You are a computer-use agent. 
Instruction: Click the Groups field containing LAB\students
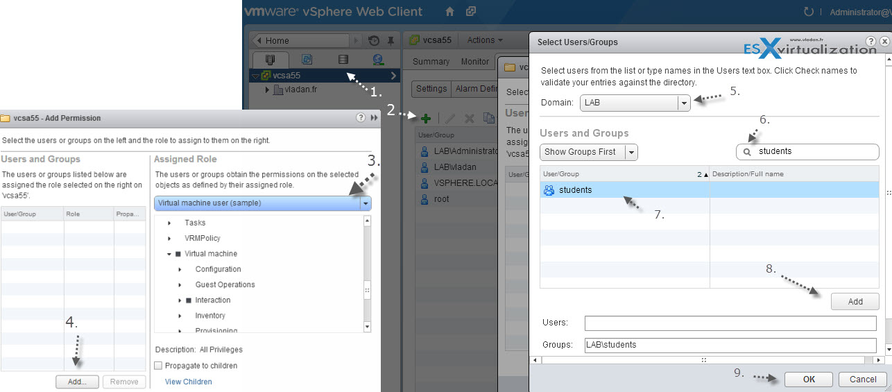pyautogui.click(x=730, y=345)
